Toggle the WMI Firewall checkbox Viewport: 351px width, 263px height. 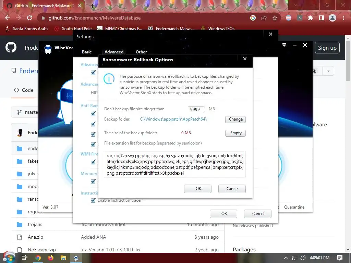[x=93, y=162]
